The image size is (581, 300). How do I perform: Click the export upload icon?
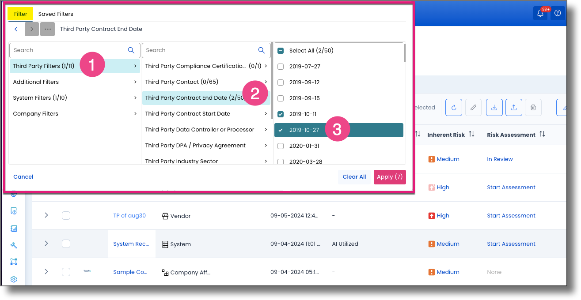[513, 107]
